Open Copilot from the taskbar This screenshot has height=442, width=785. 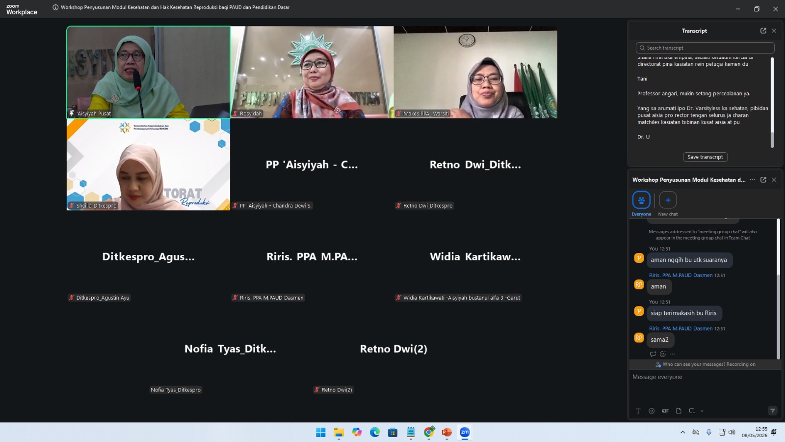point(357,432)
